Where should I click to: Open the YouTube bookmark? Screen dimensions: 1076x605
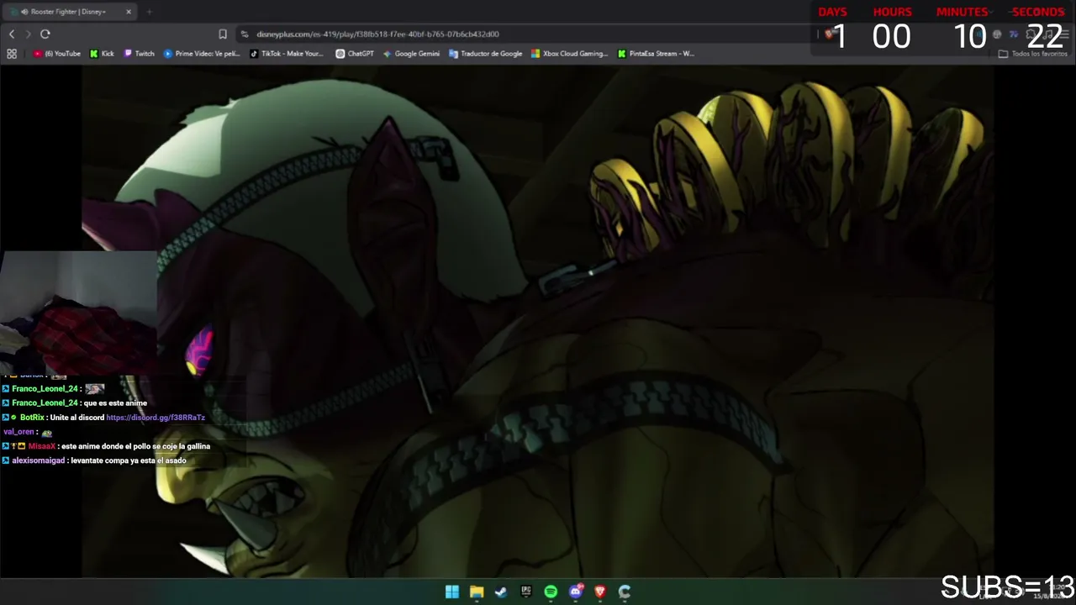[57, 54]
